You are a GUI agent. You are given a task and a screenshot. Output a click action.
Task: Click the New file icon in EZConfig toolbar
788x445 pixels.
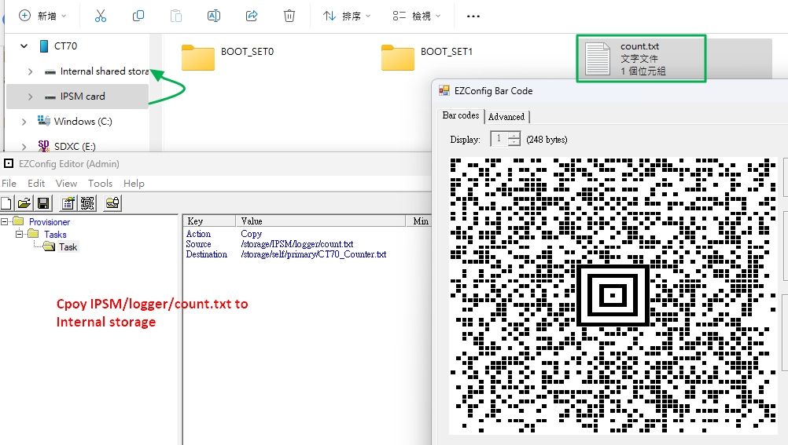pos(6,203)
